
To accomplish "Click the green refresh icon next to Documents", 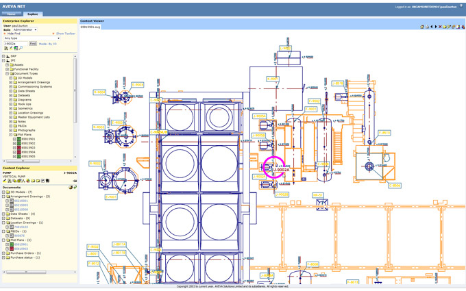I will coord(75,188).
